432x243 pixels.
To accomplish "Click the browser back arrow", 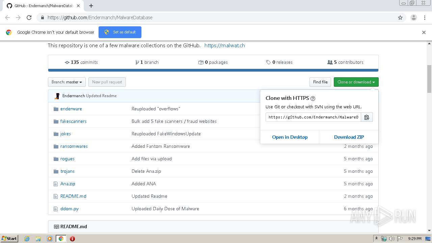I will [7, 18].
